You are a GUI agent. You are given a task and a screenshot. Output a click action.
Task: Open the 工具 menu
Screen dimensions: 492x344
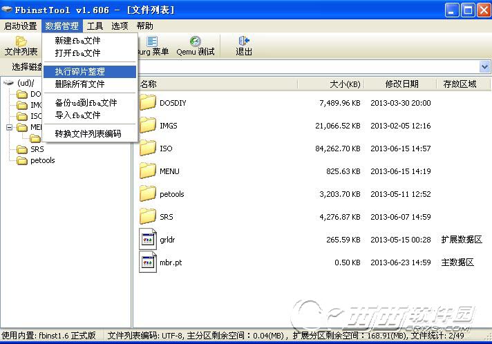tap(95, 26)
